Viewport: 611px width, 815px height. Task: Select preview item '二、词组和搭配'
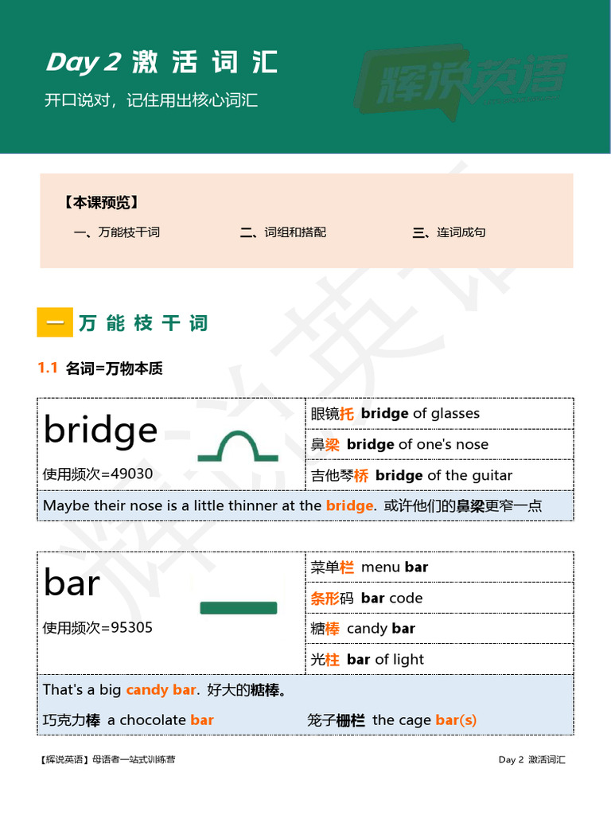pyautogui.click(x=283, y=232)
